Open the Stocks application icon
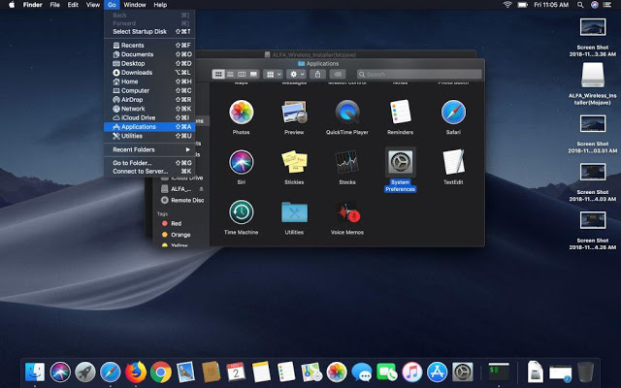The width and height of the screenshot is (621, 388). [348, 161]
